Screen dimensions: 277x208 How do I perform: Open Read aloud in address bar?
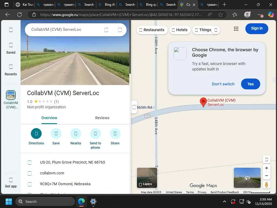(x=210, y=15)
